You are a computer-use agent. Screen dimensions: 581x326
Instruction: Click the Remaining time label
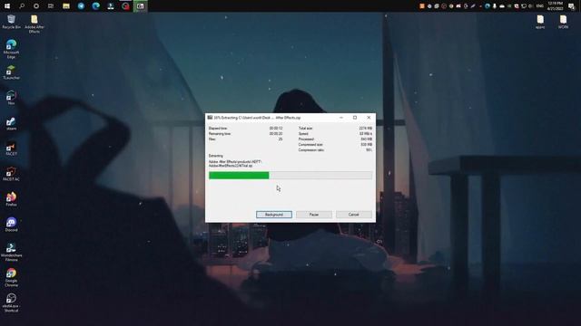(220, 134)
